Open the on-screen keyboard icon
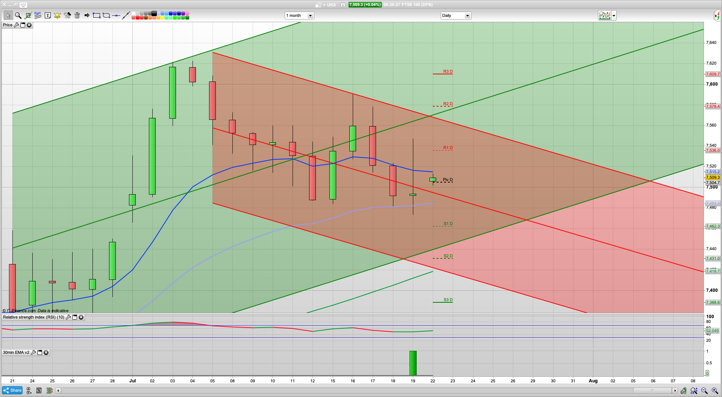The image size is (722, 397). pyautogui.click(x=23, y=5)
